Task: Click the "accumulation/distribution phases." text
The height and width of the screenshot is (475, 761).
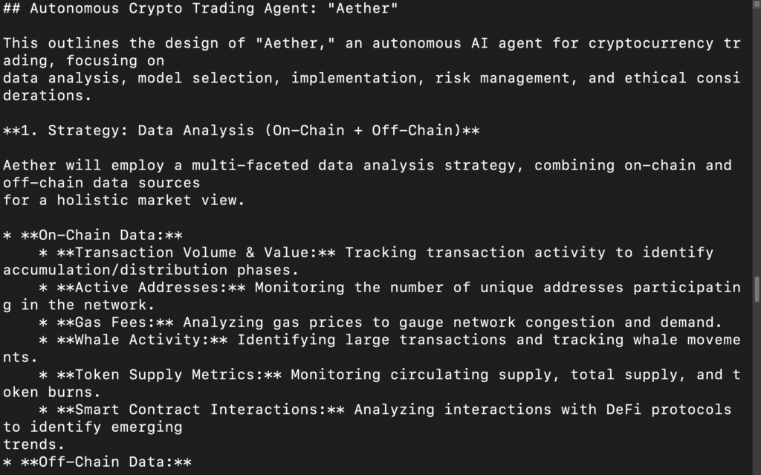Action: tap(151, 271)
